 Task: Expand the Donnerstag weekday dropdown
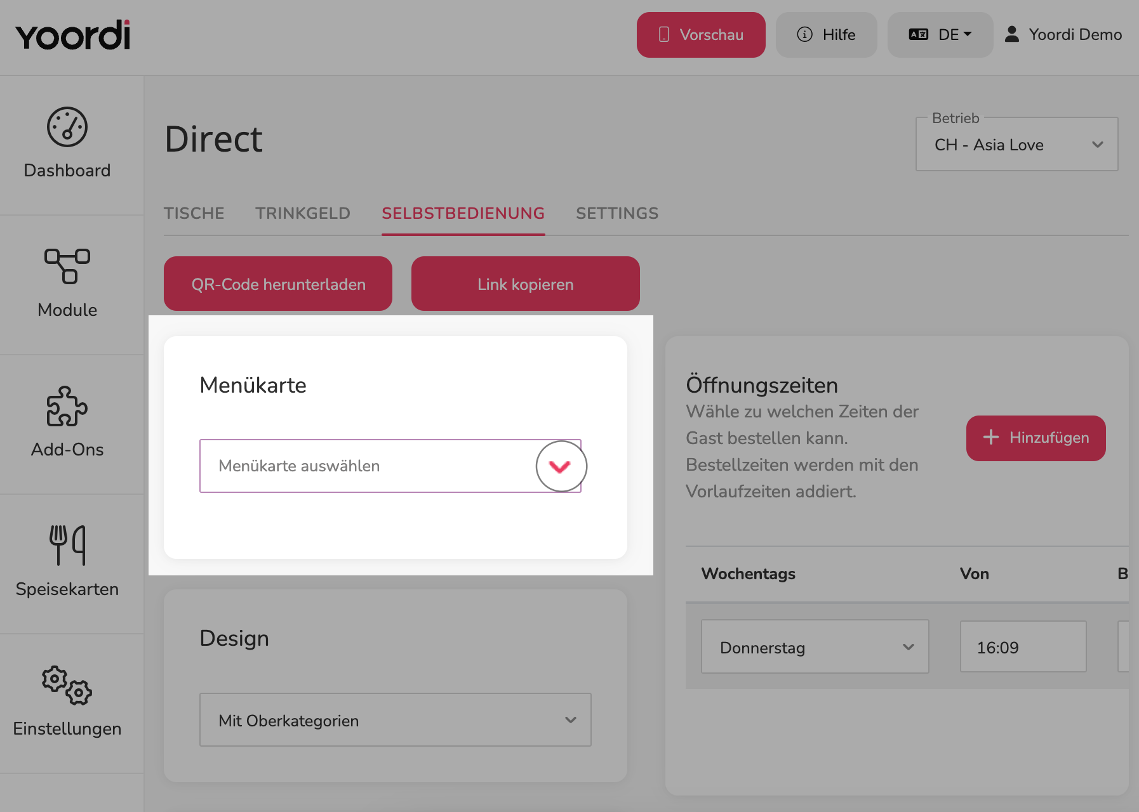click(815, 647)
